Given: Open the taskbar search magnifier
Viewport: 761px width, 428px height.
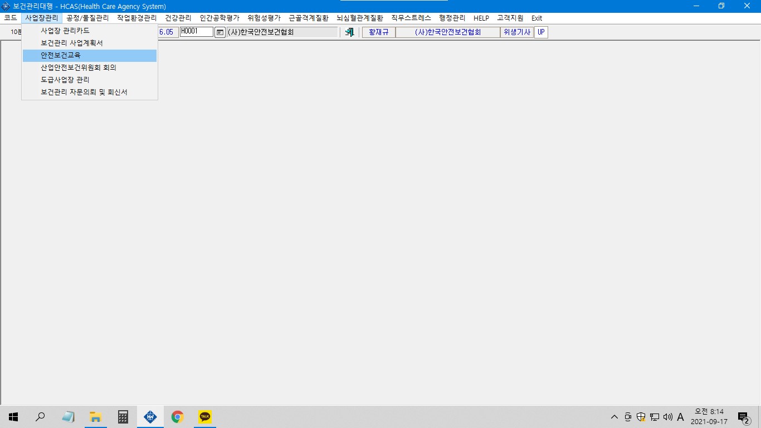Looking at the screenshot, I should (x=40, y=417).
